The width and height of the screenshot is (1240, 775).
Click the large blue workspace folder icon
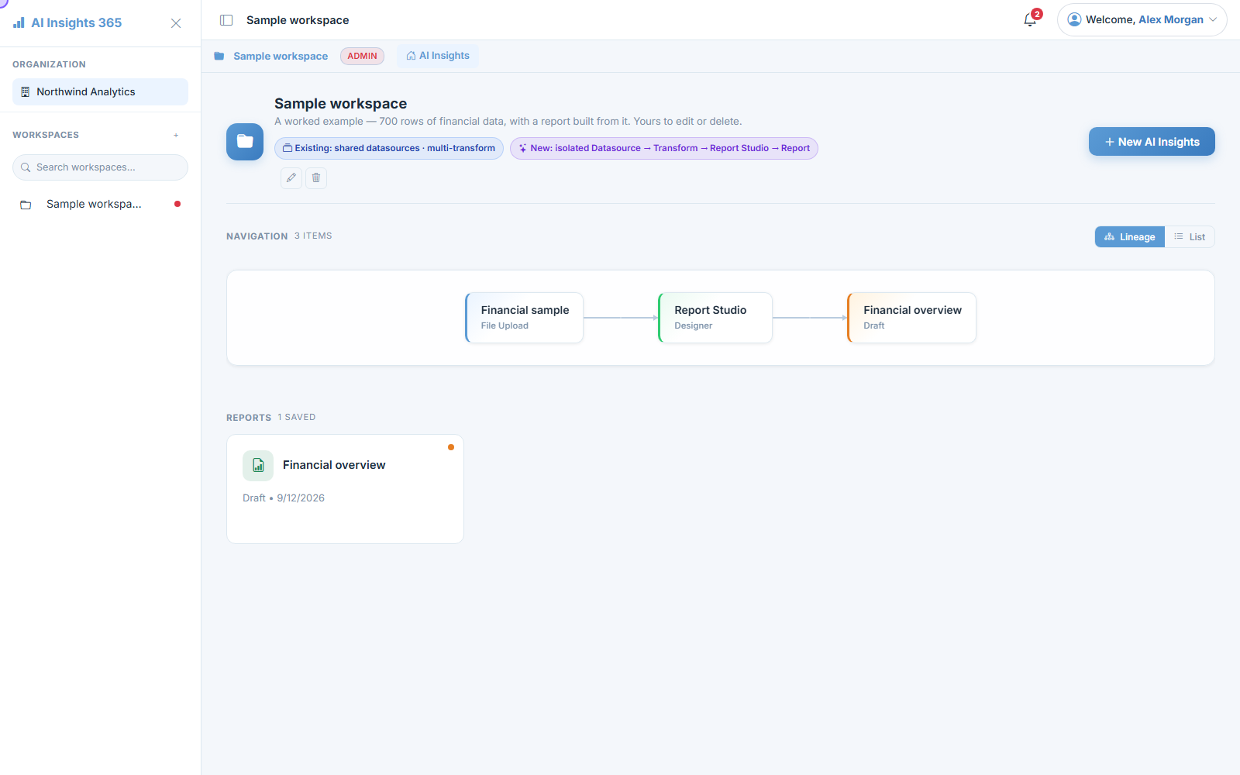click(x=245, y=142)
